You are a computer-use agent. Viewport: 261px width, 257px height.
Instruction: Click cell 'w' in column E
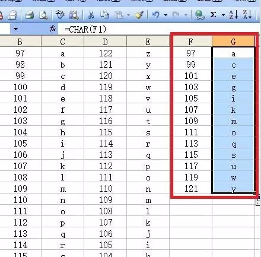[x=148, y=87]
